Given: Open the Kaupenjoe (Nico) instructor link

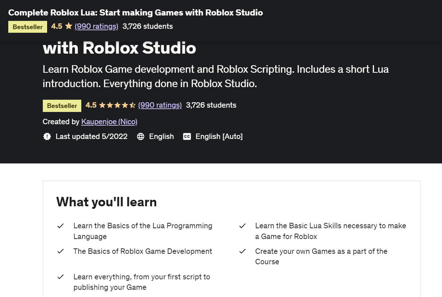Looking at the screenshot, I should tap(109, 122).
